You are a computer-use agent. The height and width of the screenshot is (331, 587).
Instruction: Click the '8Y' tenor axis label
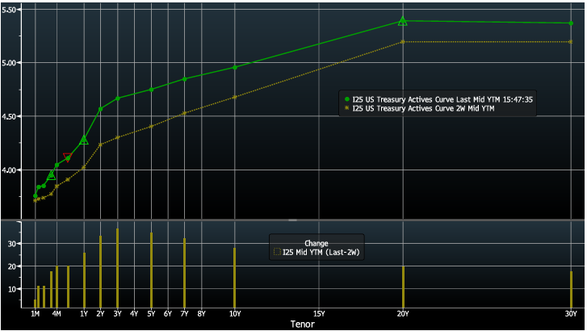201,314
